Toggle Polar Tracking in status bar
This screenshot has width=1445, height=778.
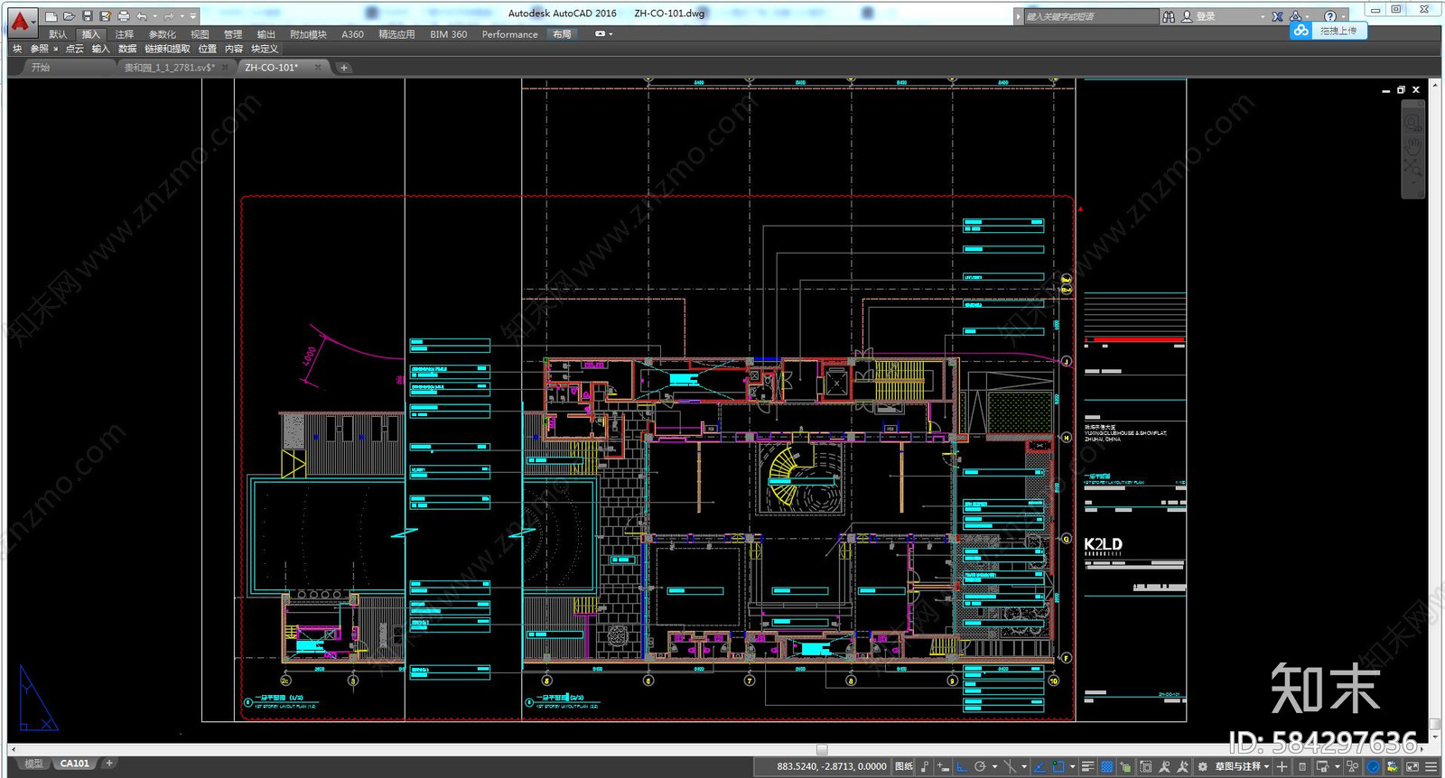[980, 766]
